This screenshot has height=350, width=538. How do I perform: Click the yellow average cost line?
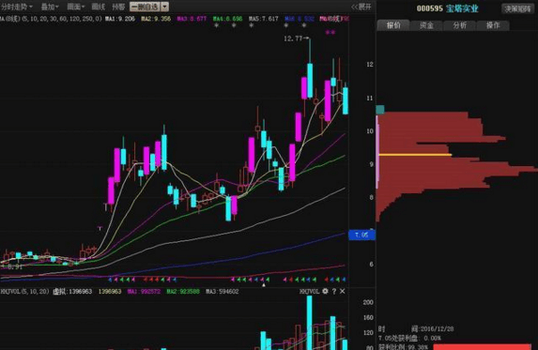pos(415,155)
